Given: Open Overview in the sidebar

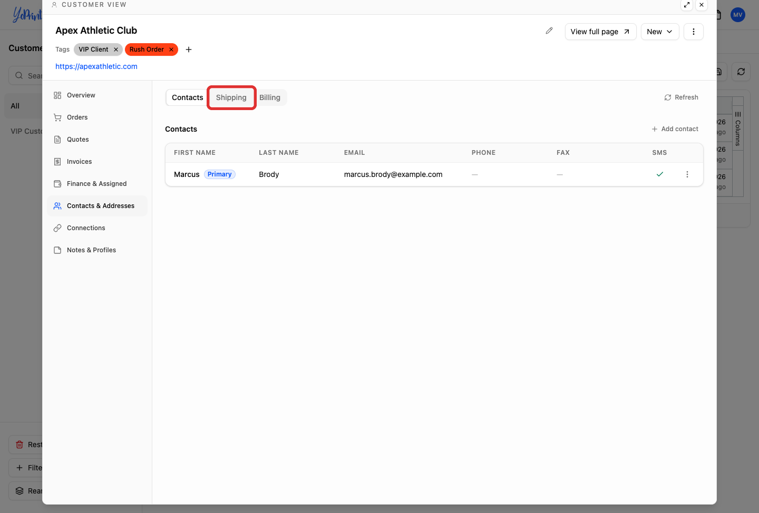Looking at the screenshot, I should 97,95.
